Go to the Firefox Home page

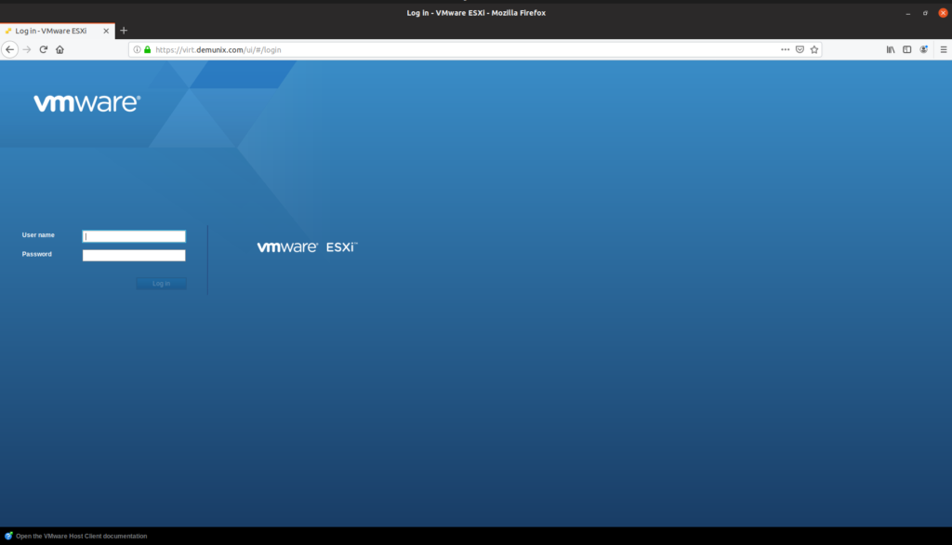[59, 49]
